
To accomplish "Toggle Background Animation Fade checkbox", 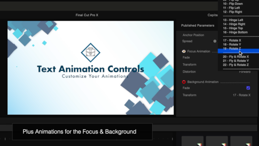I will tap(248, 88).
